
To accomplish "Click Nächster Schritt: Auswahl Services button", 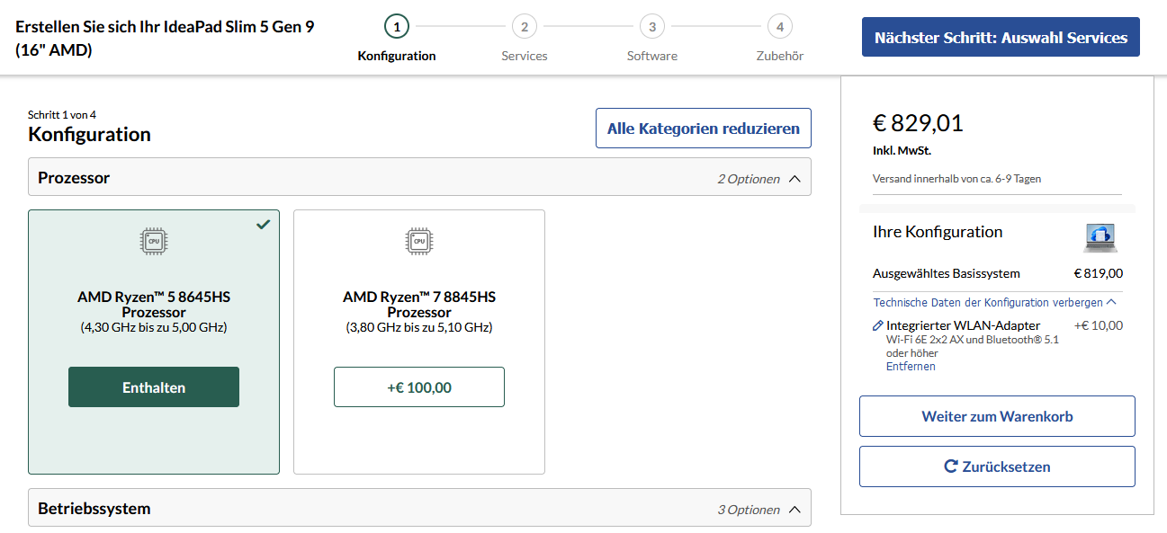I will tap(1001, 38).
